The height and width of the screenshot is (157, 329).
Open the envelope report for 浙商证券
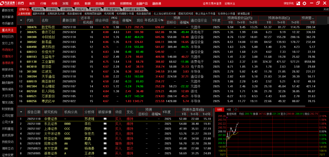[105, 153]
